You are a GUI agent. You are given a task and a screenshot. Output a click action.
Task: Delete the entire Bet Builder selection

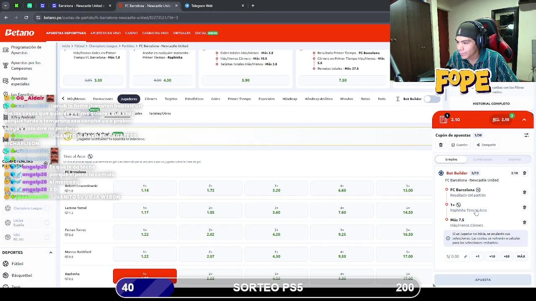pos(524,173)
